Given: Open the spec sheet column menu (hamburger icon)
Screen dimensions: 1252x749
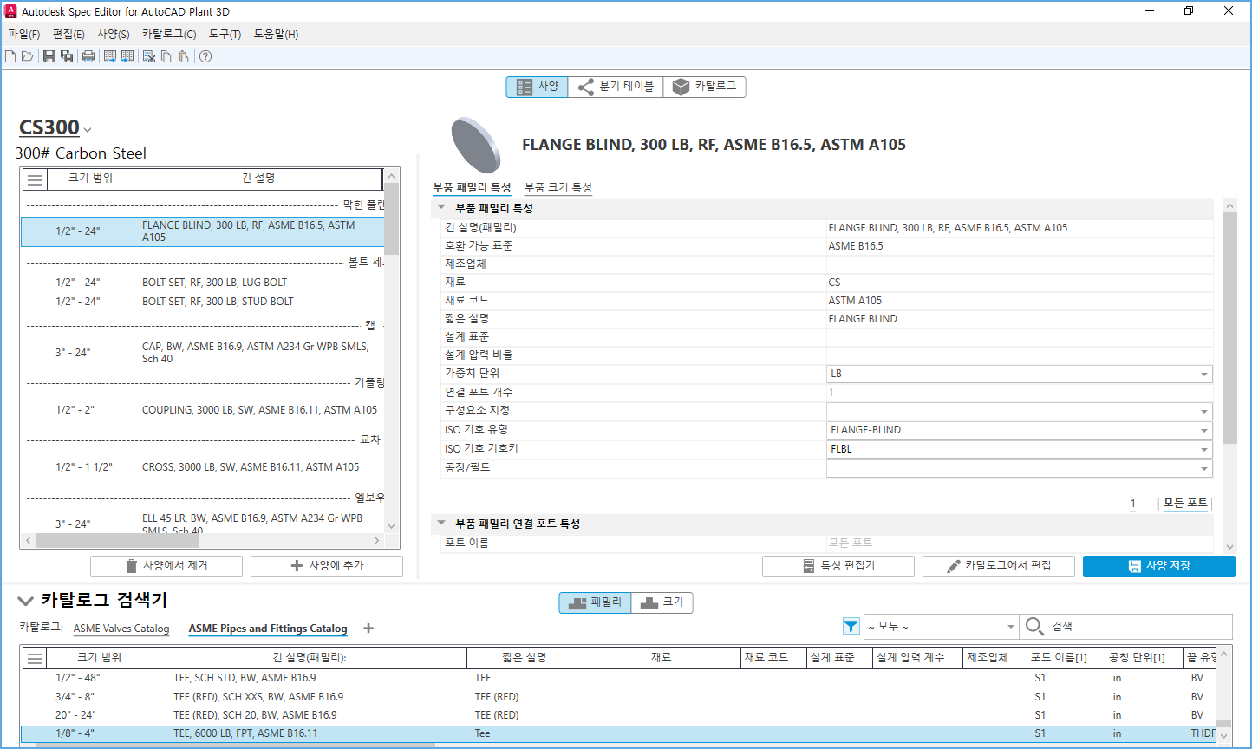Looking at the screenshot, I should click(x=35, y=179).
